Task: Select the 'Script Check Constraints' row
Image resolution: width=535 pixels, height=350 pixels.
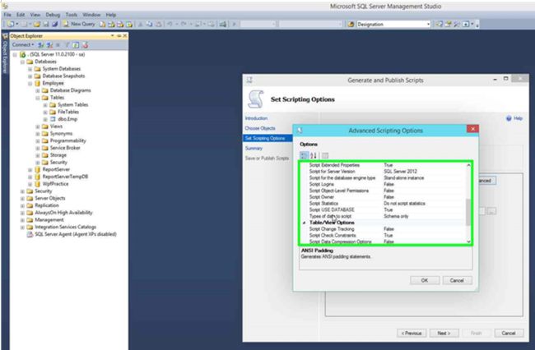Action: click(x=383, y=235)
